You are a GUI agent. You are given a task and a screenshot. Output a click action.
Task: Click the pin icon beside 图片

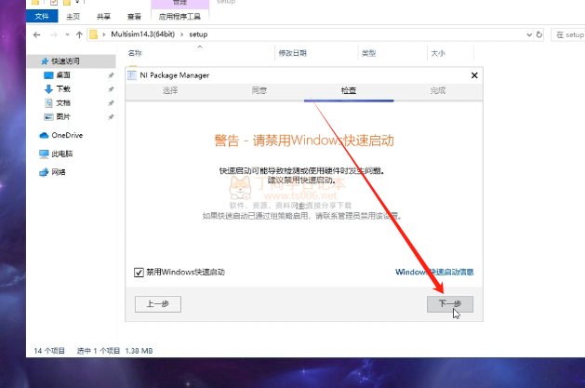[111, 117]
